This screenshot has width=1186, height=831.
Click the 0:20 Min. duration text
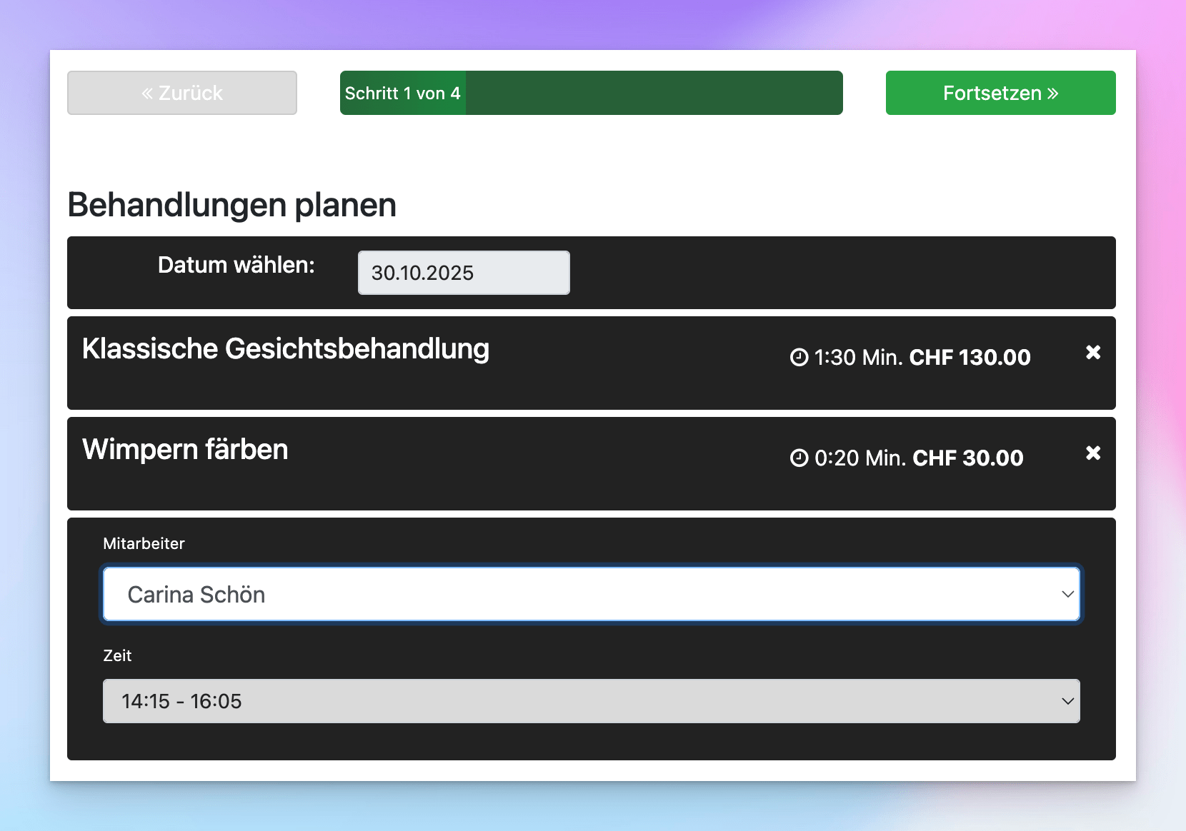click(859, 458)
